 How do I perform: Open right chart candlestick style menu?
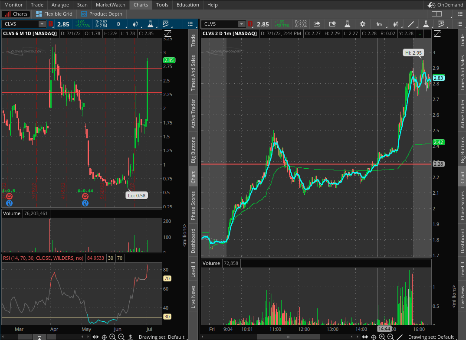(396, 24)
